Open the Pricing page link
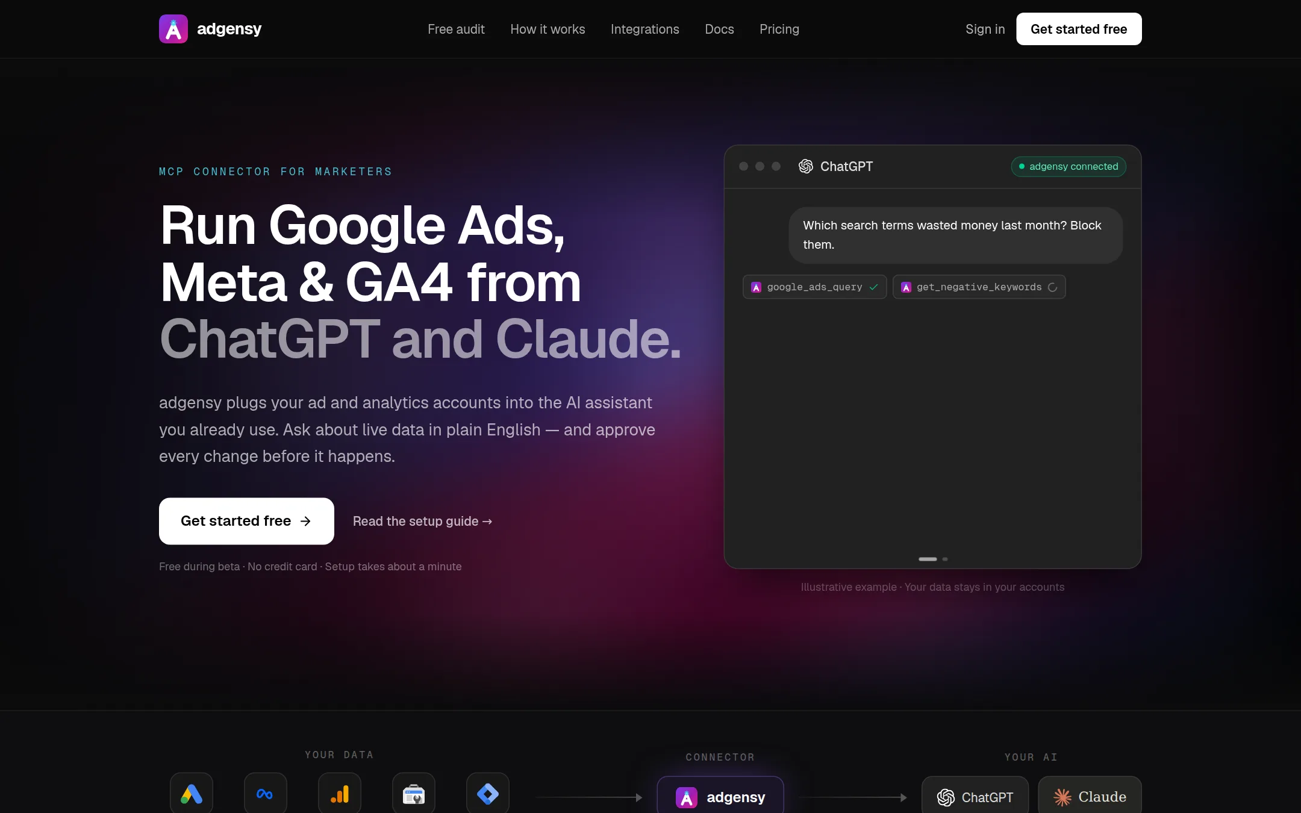Image resolution: width=1301 pixels, height=813 pixels. click(779, 29)
